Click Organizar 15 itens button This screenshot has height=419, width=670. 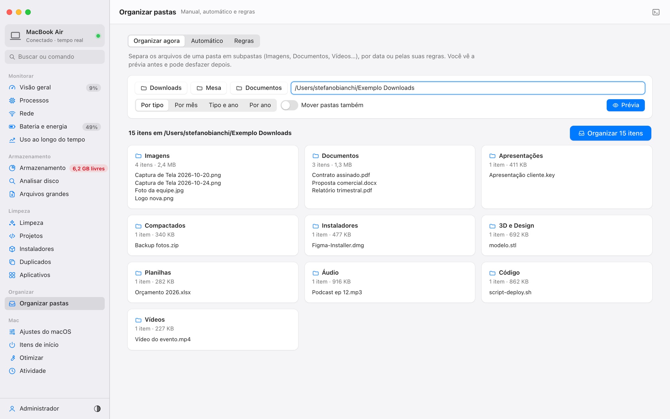[x=610, y=133]
